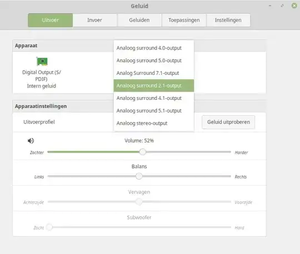Choose Analoog surround 4.1-output

pyautogui.click(x=154, y=98)
